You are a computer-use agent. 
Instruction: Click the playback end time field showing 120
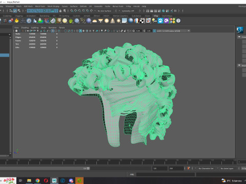point(160,168)
